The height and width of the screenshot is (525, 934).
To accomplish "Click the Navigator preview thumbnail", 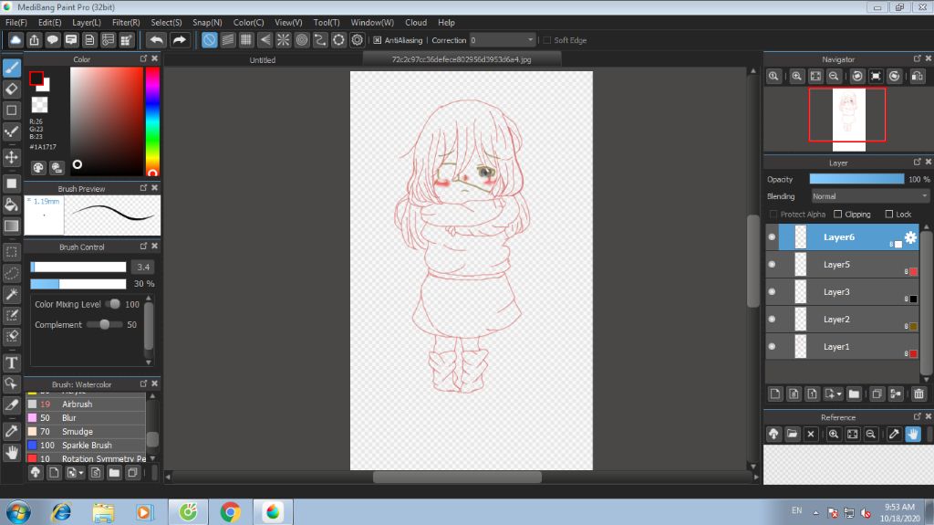I will pos(847,119).
